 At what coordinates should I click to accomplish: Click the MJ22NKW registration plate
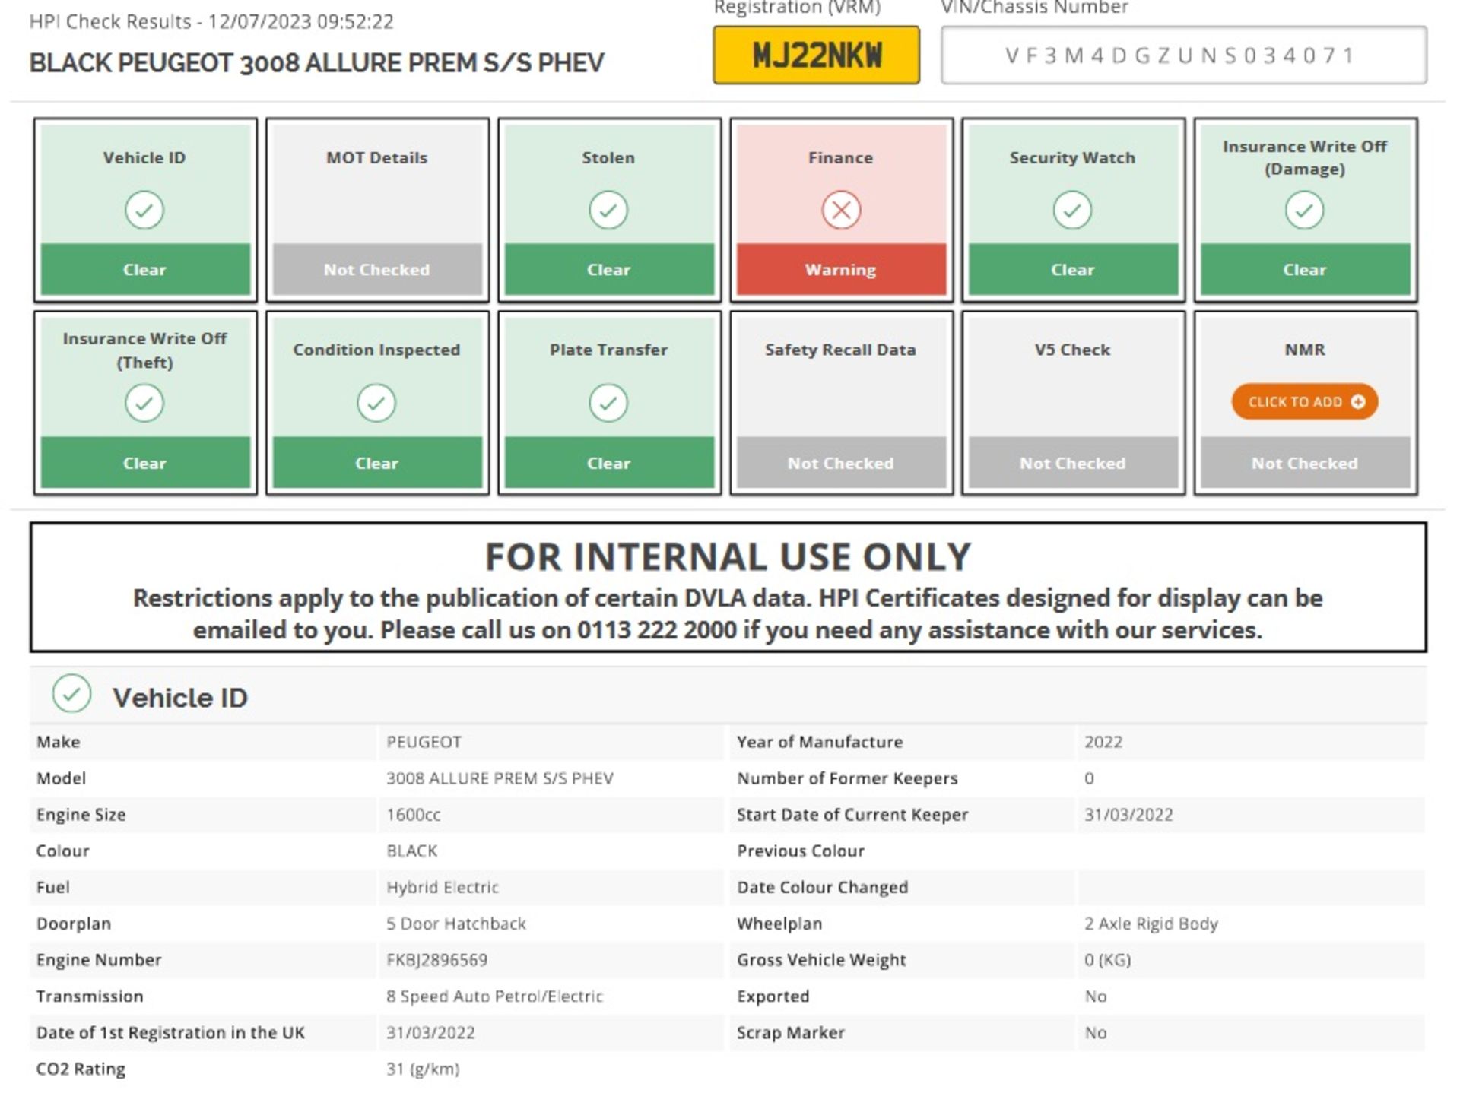816,55
